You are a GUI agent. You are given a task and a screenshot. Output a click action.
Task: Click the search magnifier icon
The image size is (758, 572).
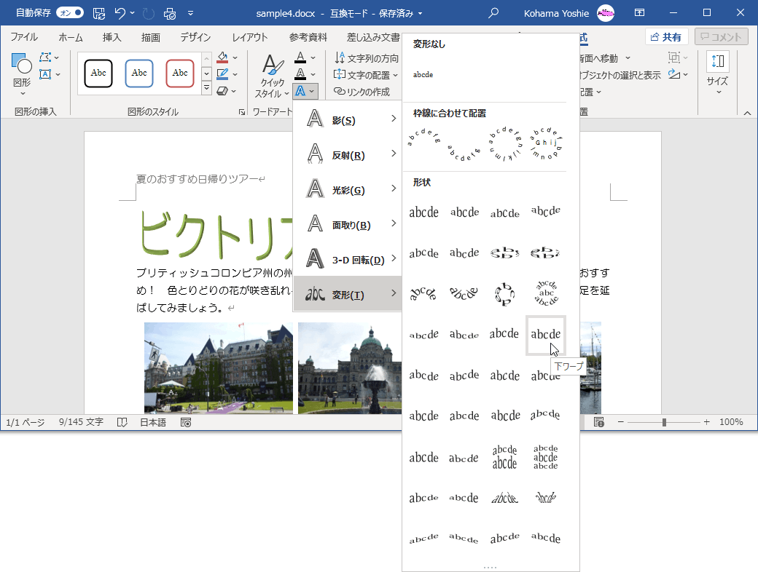coord(493,13)
